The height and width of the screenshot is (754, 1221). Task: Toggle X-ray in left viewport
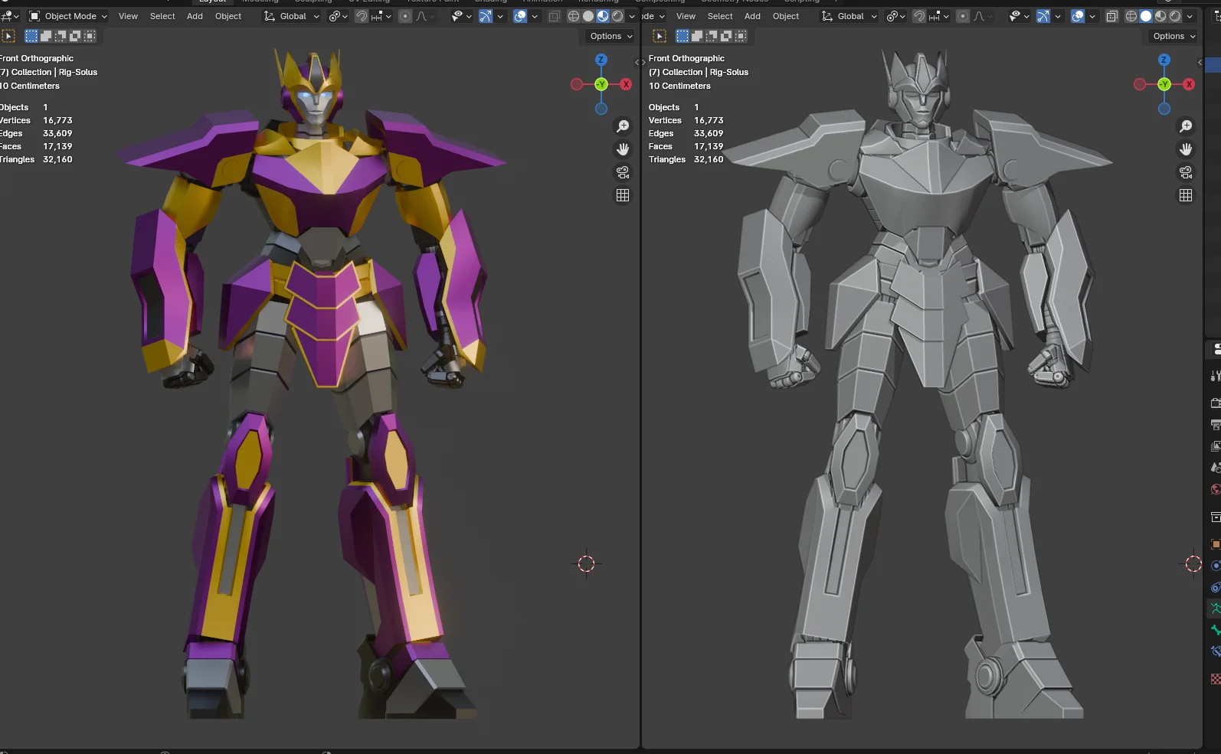point(555,16)
